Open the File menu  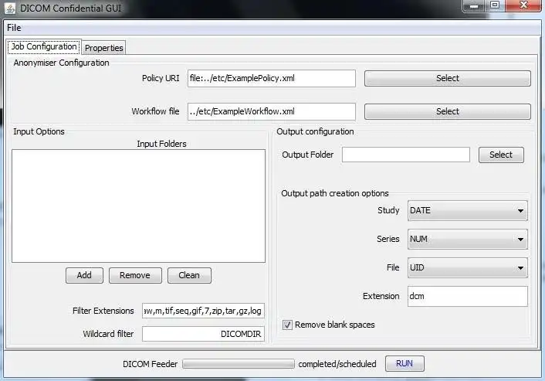tap(14, 28)
